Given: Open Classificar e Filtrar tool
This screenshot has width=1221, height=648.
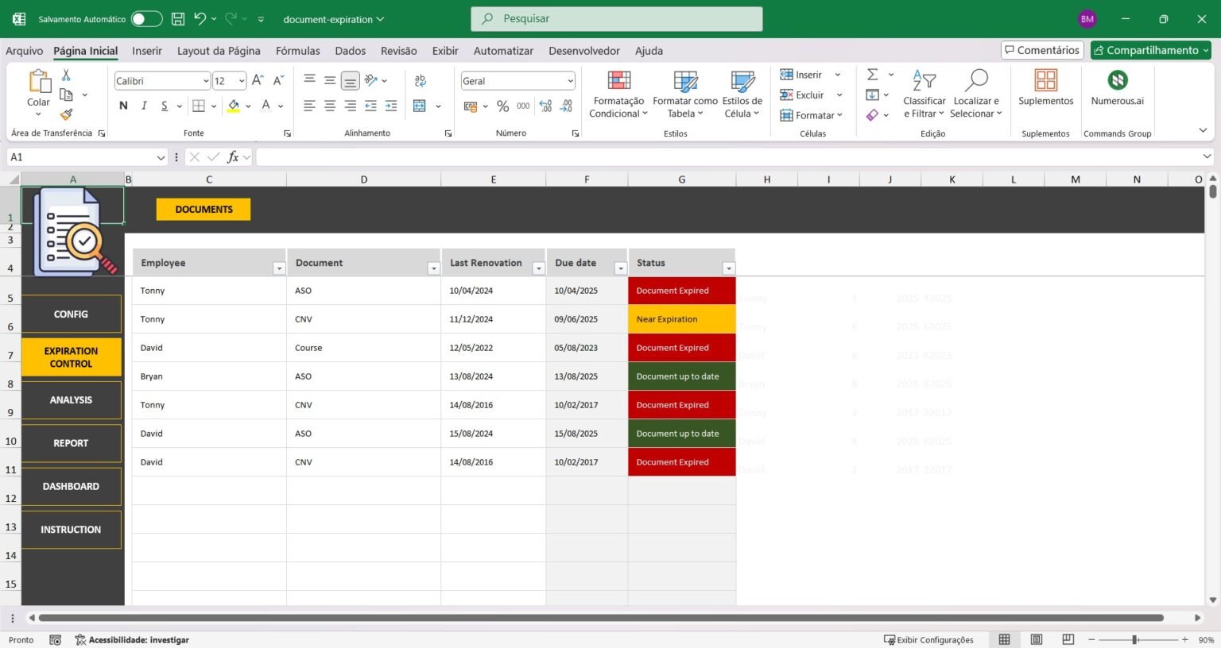Looking at the screenshot, I should coord(924,93).
